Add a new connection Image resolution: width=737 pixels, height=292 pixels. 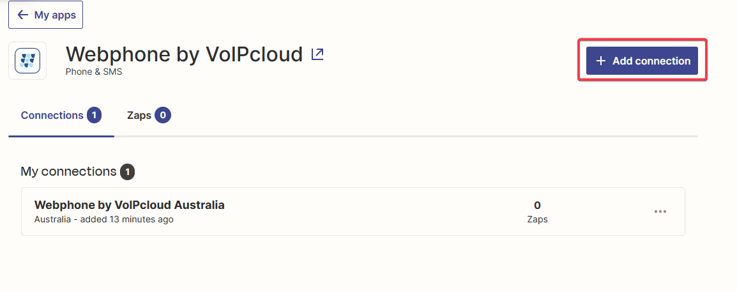[642, 61]
